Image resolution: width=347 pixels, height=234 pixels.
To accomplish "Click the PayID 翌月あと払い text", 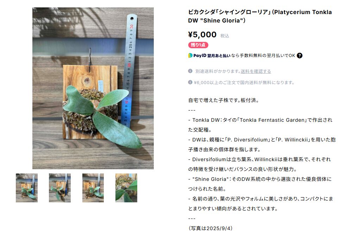I will 212,56.
